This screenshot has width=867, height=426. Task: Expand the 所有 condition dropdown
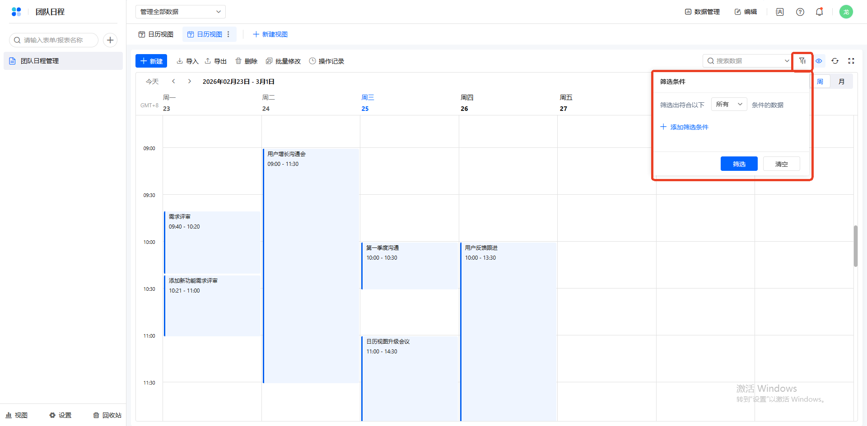point(729,104)
